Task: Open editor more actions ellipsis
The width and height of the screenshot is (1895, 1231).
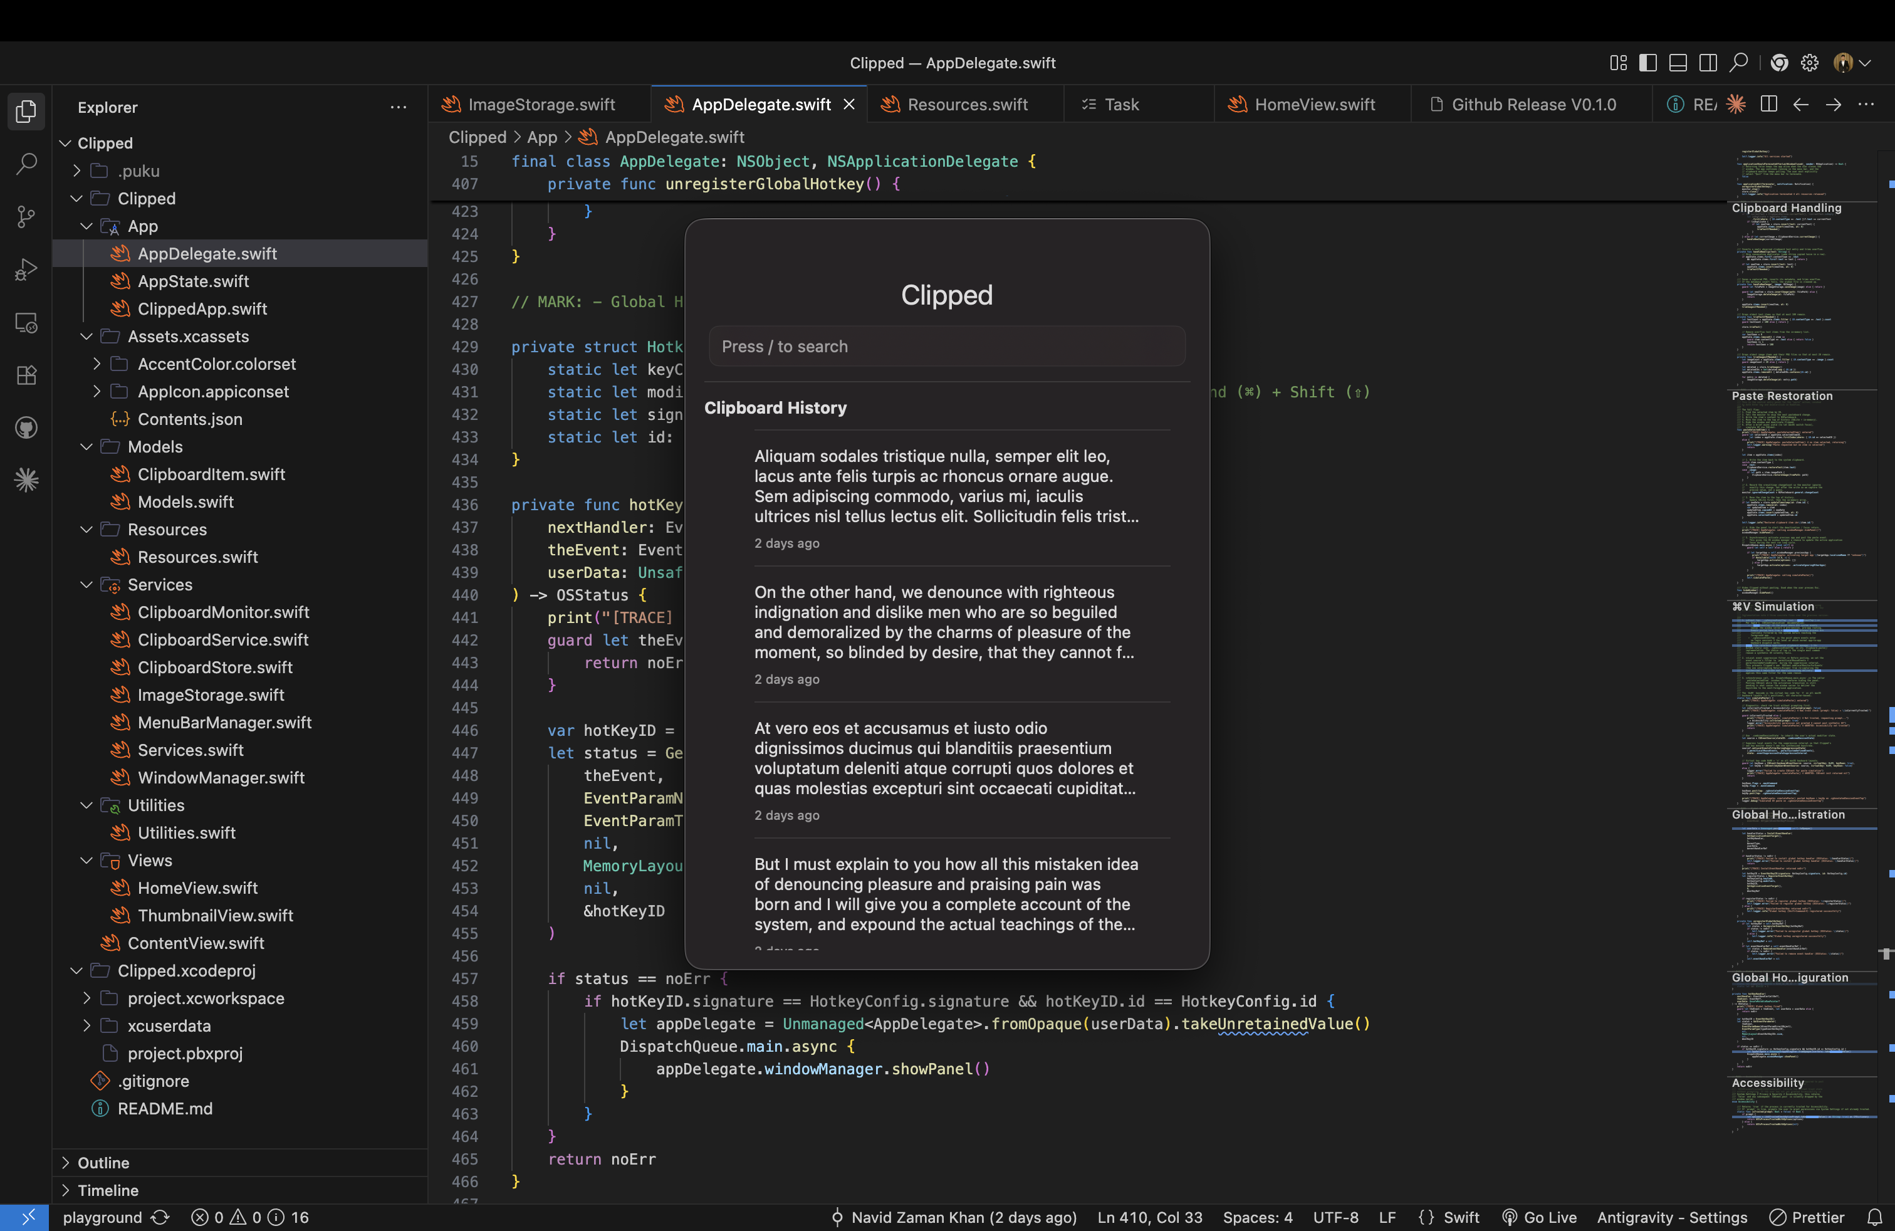Action: click(x=1866, y=104)
